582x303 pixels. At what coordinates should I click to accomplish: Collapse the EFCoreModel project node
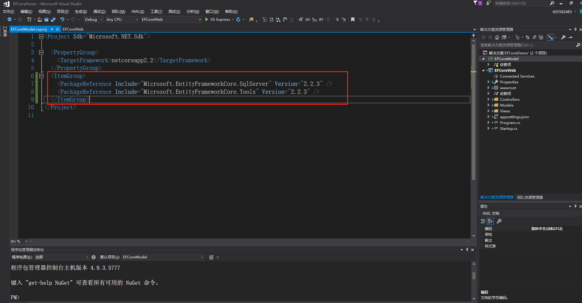click(x=484, y=59)
